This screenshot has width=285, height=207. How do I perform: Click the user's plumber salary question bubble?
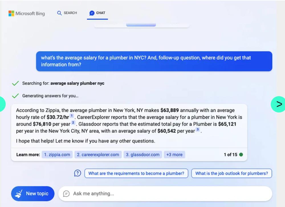(154, 61)
